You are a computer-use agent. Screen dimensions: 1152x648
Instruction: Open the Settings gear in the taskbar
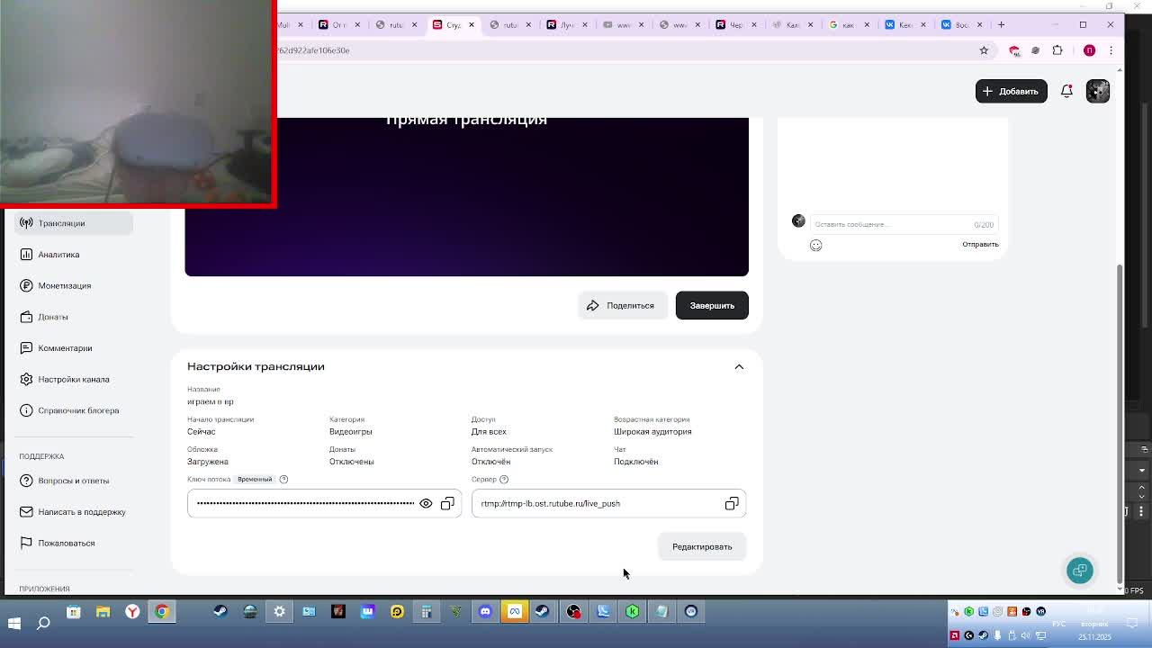(x=279, y=612)
